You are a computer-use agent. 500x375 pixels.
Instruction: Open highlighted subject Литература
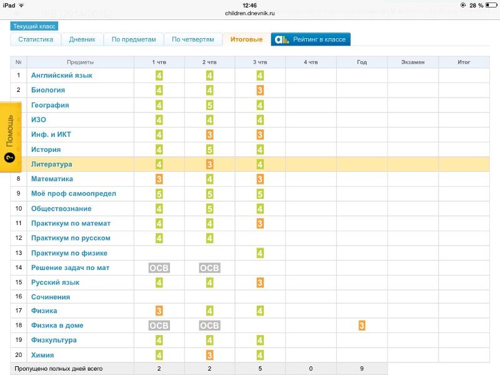tap(52, 164)
